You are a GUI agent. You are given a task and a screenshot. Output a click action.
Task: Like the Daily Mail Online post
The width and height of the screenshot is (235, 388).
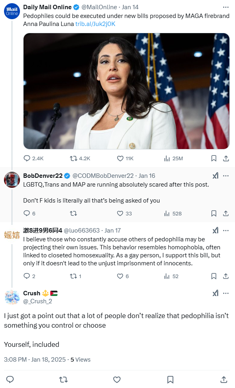[125, 158]
